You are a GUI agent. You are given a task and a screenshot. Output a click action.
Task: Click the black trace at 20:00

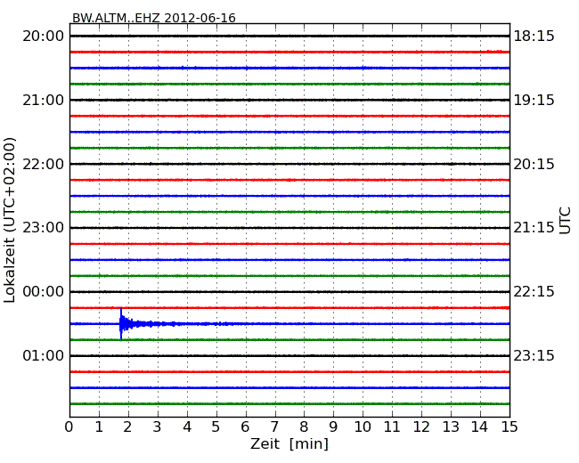[x=289, y=36]
